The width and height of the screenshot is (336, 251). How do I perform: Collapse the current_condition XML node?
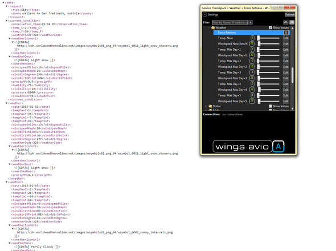[x=6, y=21]
